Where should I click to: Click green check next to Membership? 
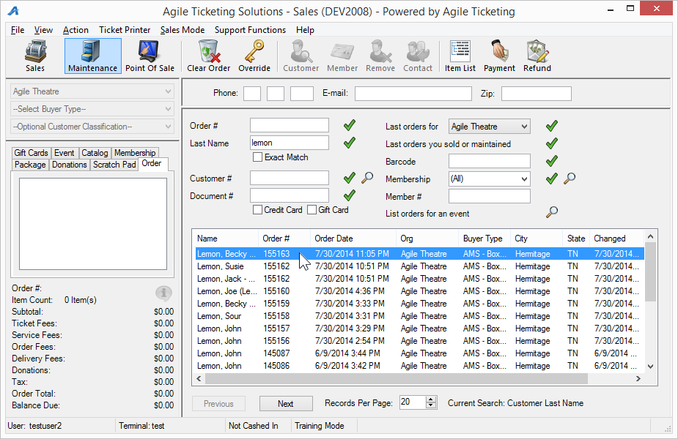coord(552,179)
